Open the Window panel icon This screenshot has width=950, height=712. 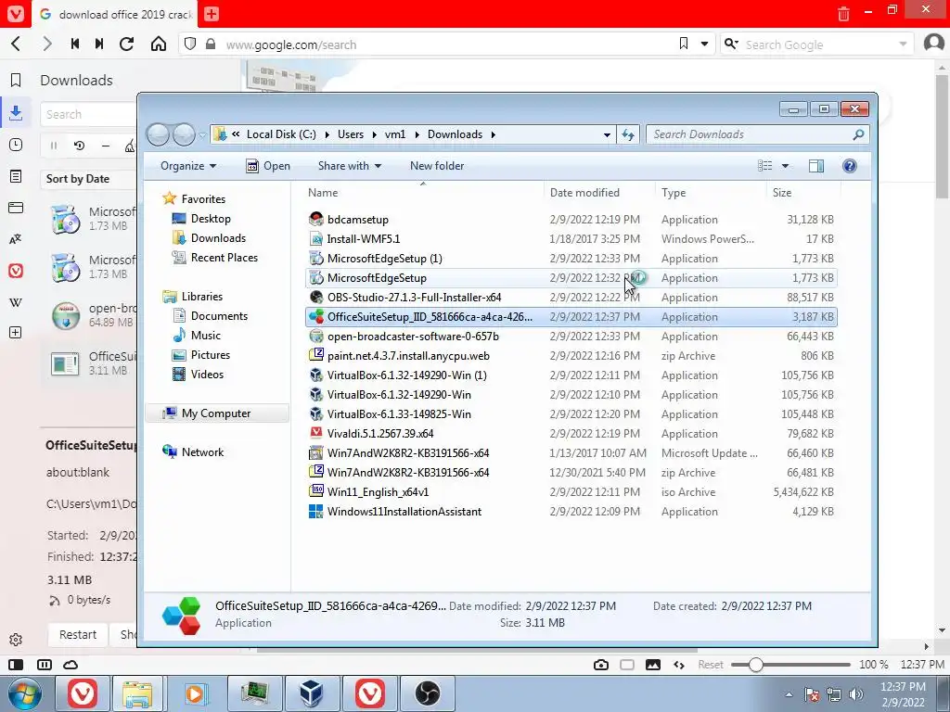[16, 208]
